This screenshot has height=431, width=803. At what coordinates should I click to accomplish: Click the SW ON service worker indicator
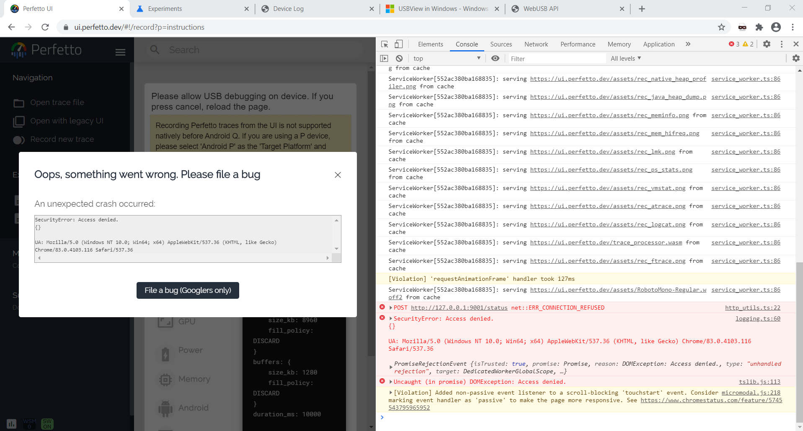click(x=47, y=423)
